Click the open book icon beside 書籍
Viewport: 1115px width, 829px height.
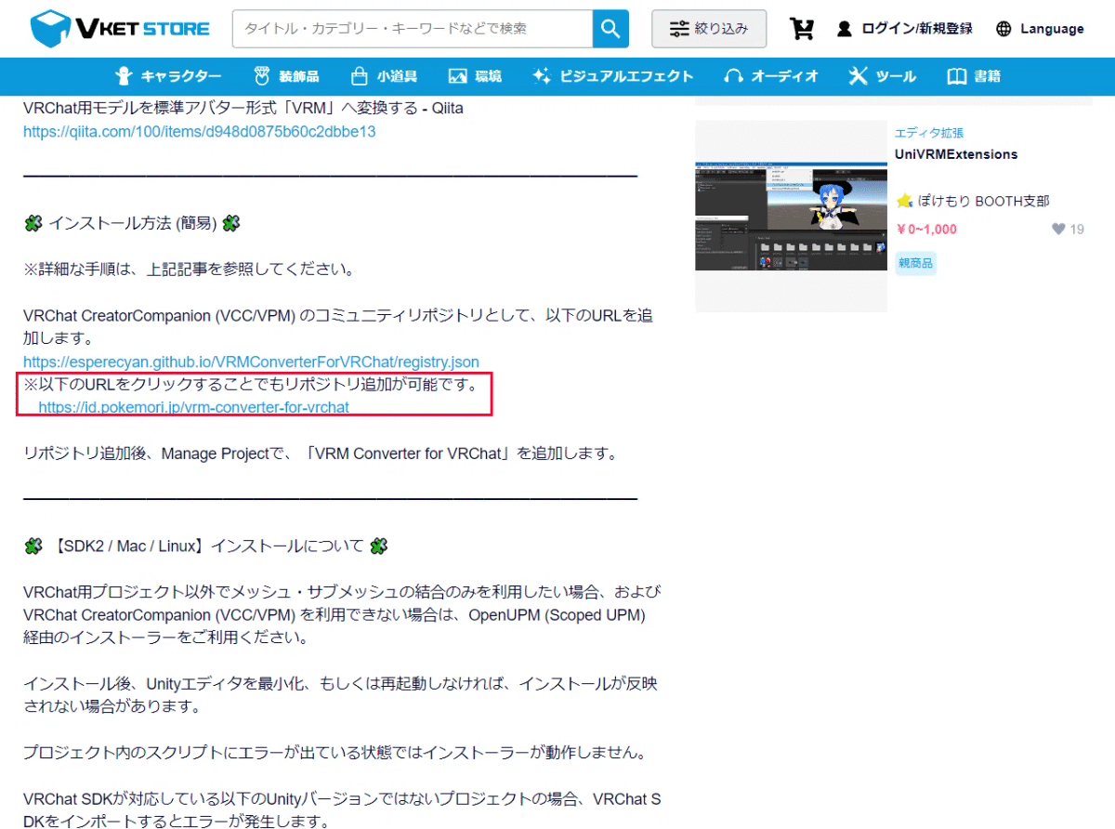956,76
